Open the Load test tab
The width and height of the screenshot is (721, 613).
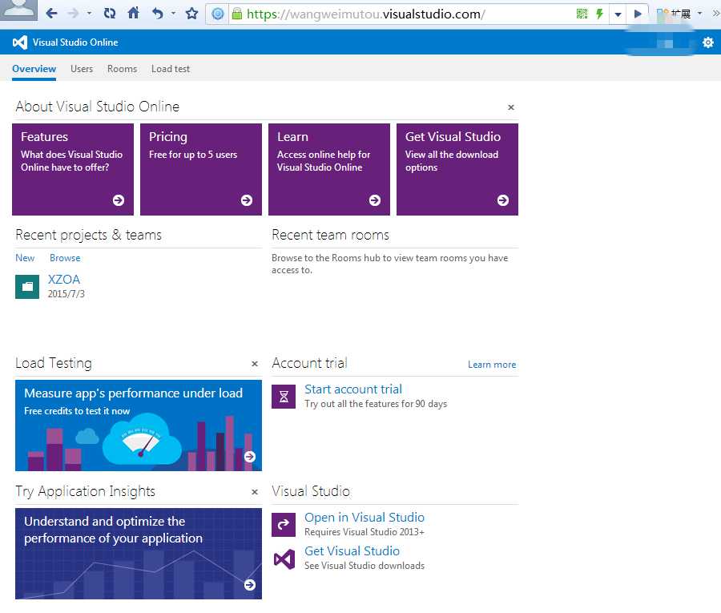[x=170, y=69]
